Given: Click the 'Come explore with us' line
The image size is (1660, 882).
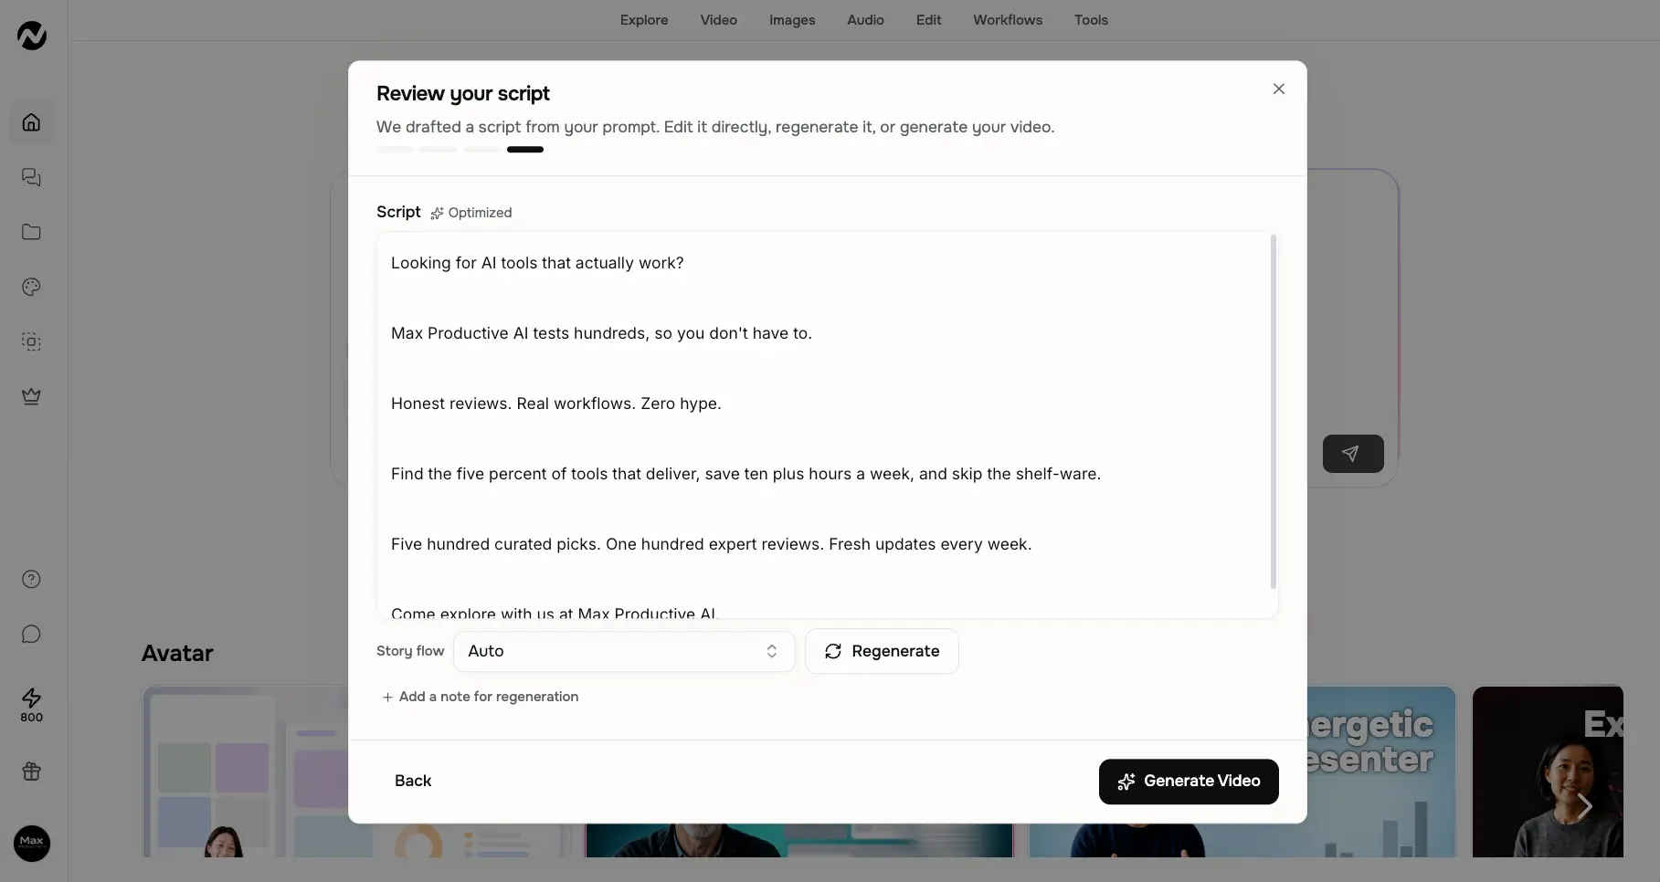Looking at the screenshot, I should tap(555, 612).
